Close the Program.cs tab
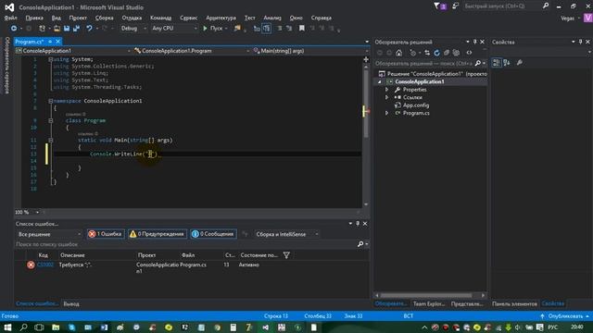 coord(57,42)
